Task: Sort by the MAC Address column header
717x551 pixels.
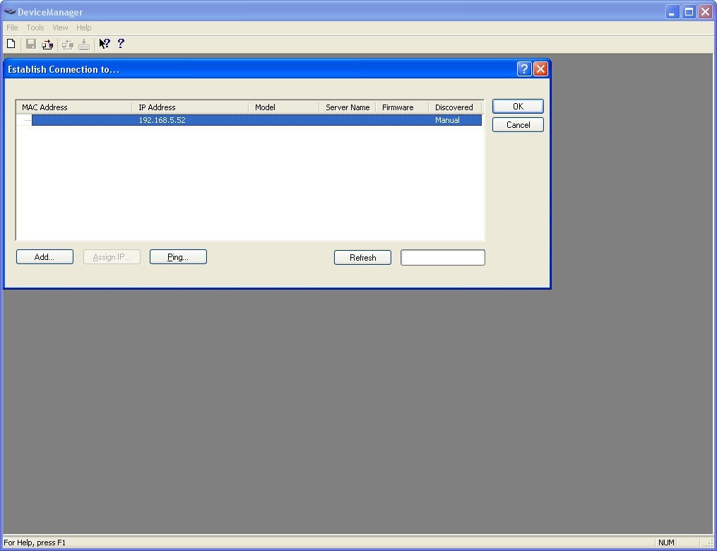Action: [74, 107]
